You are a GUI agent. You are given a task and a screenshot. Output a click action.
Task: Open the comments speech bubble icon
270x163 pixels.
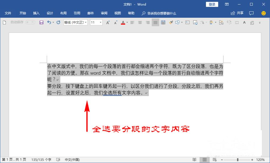click(x=251, y=13)
